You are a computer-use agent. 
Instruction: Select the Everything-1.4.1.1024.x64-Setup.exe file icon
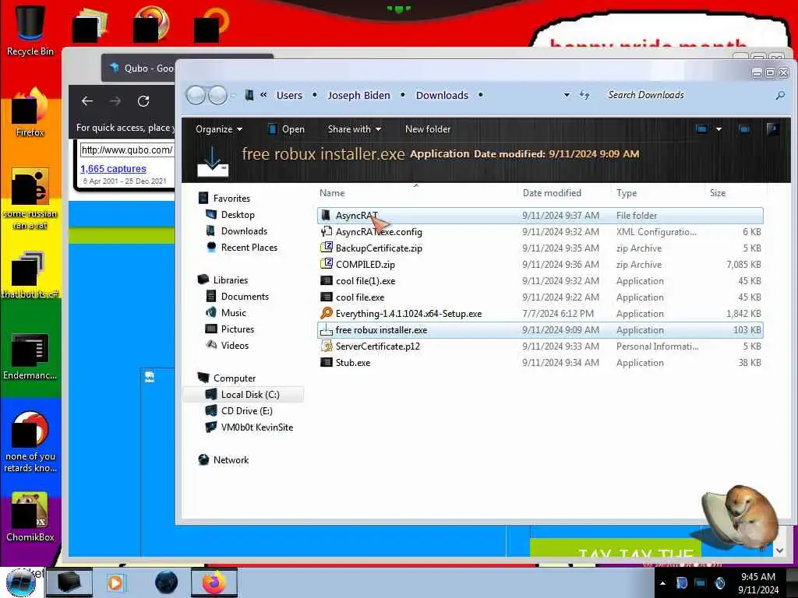[327, 313]
